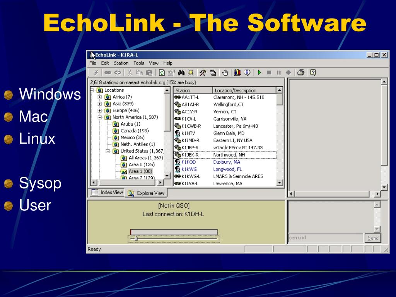Image resolution: width=396 pixels, height=297 pixels.
Task: Select station AB1AI-R row
Action: pos(225,104)
